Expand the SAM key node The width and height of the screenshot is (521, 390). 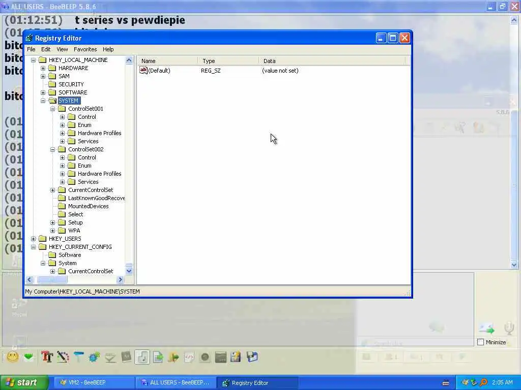[43, 76]
